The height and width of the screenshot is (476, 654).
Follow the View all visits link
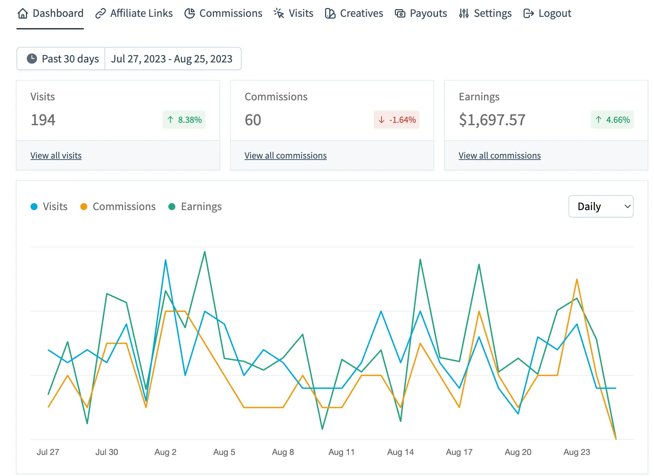56,155
